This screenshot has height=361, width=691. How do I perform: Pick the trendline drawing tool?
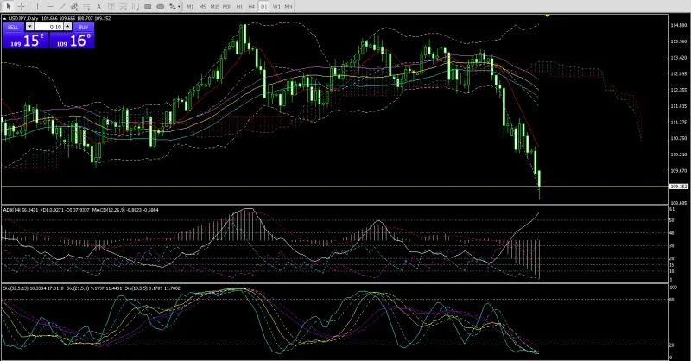pyautogui.click(x=64, y=6)
